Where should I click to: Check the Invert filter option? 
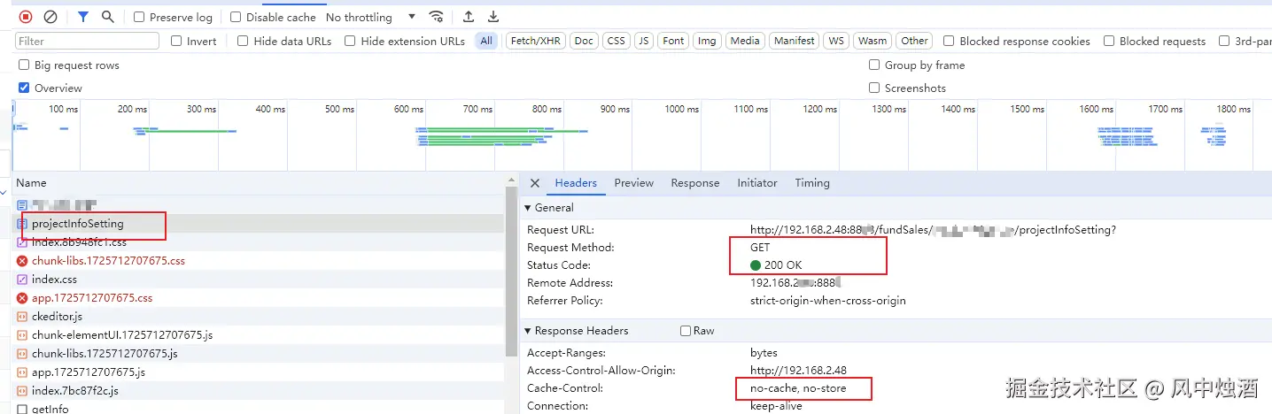176,41
